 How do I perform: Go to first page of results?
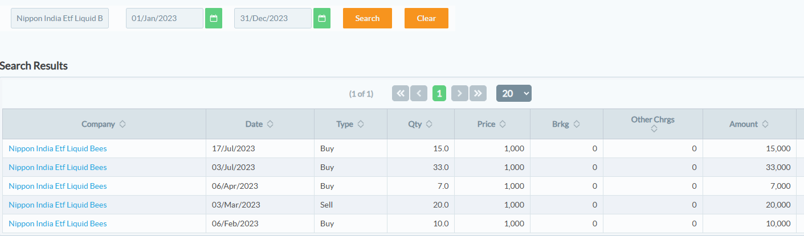pyautogui.click(x=401, y=93)
